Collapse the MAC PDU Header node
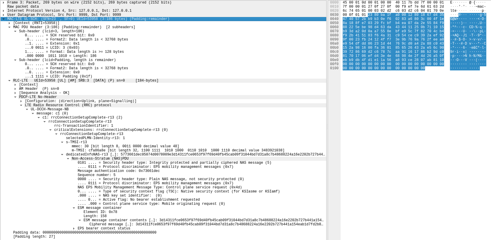The width and height of the screenshot is (491, 240). click(9, 27)
